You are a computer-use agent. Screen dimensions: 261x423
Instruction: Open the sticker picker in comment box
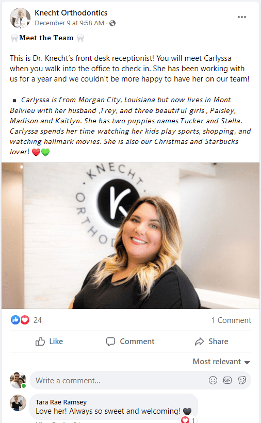coord(242,380)
